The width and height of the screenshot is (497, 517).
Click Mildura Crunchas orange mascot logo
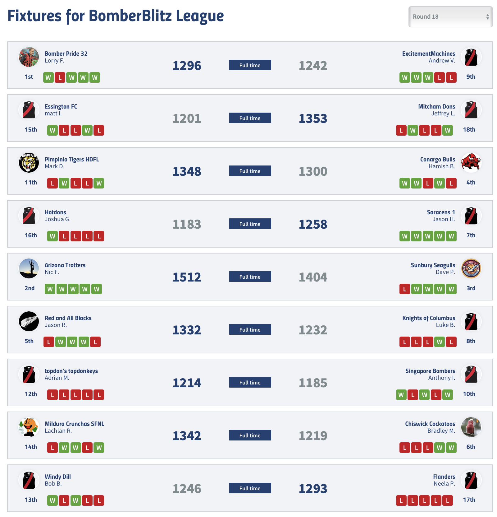[x=29, y=427]
